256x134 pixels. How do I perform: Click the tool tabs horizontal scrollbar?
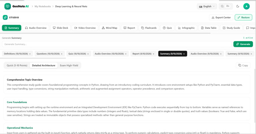click(x=105, y=33)
